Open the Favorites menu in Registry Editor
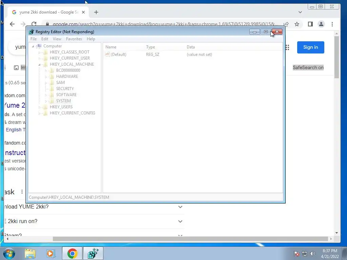The image size is (347, 260). coord(74,39)
